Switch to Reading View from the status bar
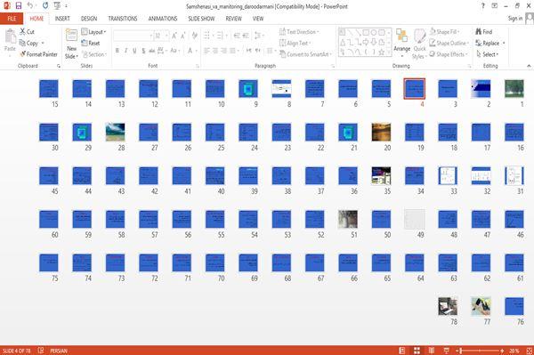Screen dimensions: 534x355 (431, 351)
